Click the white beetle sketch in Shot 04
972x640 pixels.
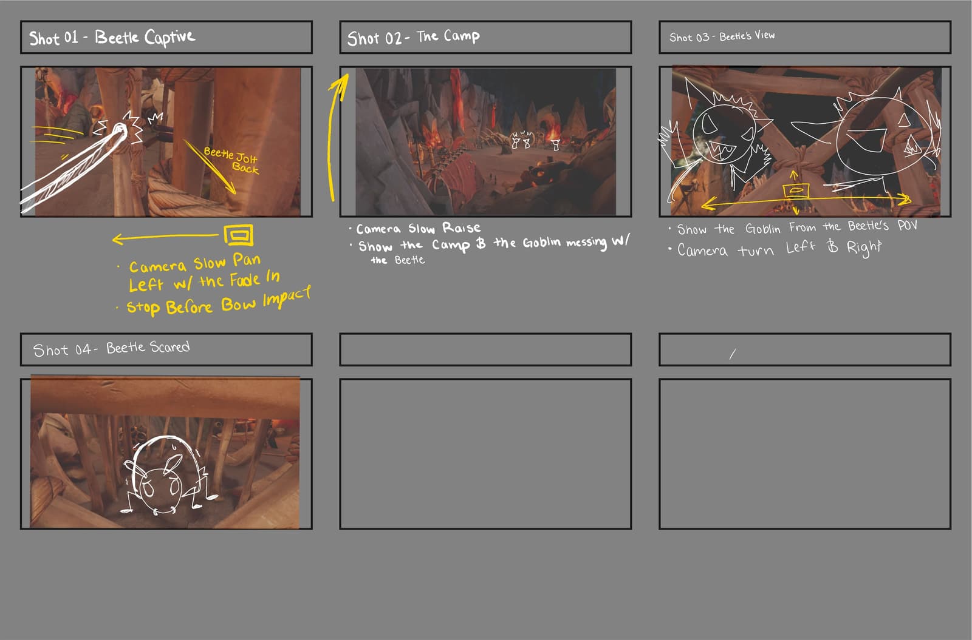168,476
